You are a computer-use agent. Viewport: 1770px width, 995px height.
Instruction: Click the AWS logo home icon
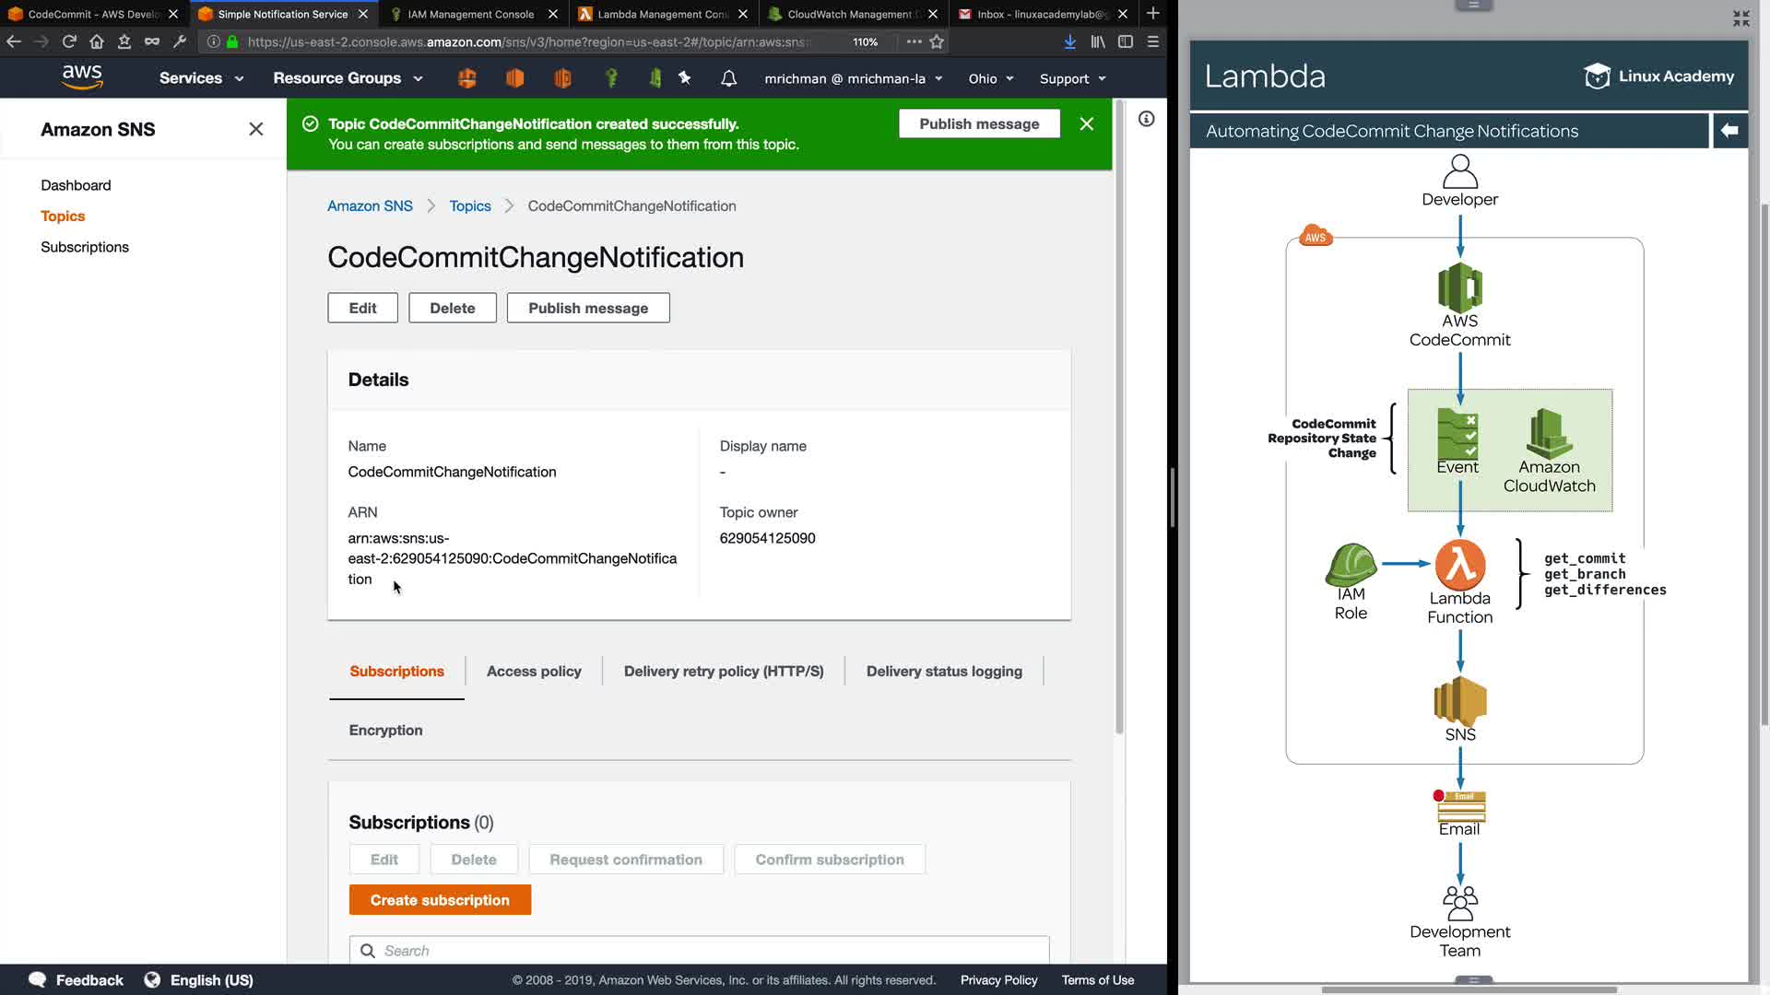[x=82, y=77]
